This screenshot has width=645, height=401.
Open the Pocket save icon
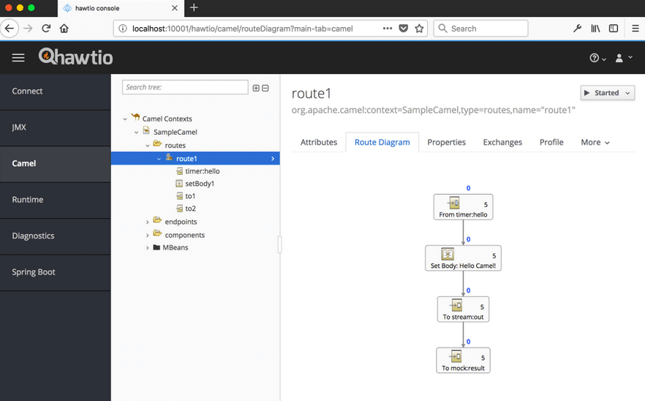(404, 29)
